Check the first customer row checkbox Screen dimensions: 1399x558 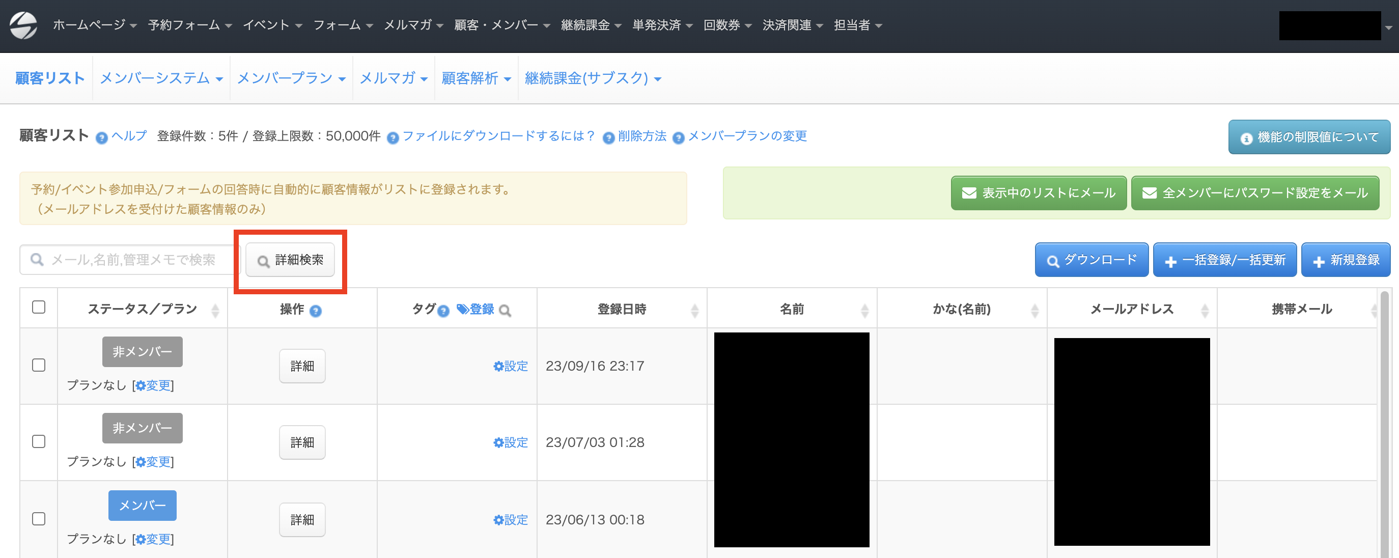[x=39, y=365]
